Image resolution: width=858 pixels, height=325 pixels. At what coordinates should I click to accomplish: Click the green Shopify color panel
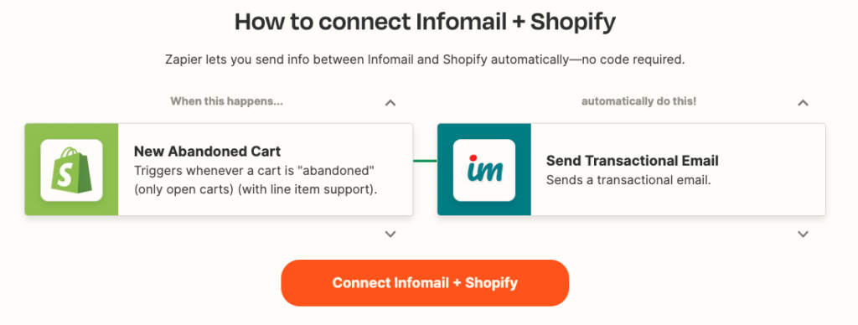click(x=71, y=169)
